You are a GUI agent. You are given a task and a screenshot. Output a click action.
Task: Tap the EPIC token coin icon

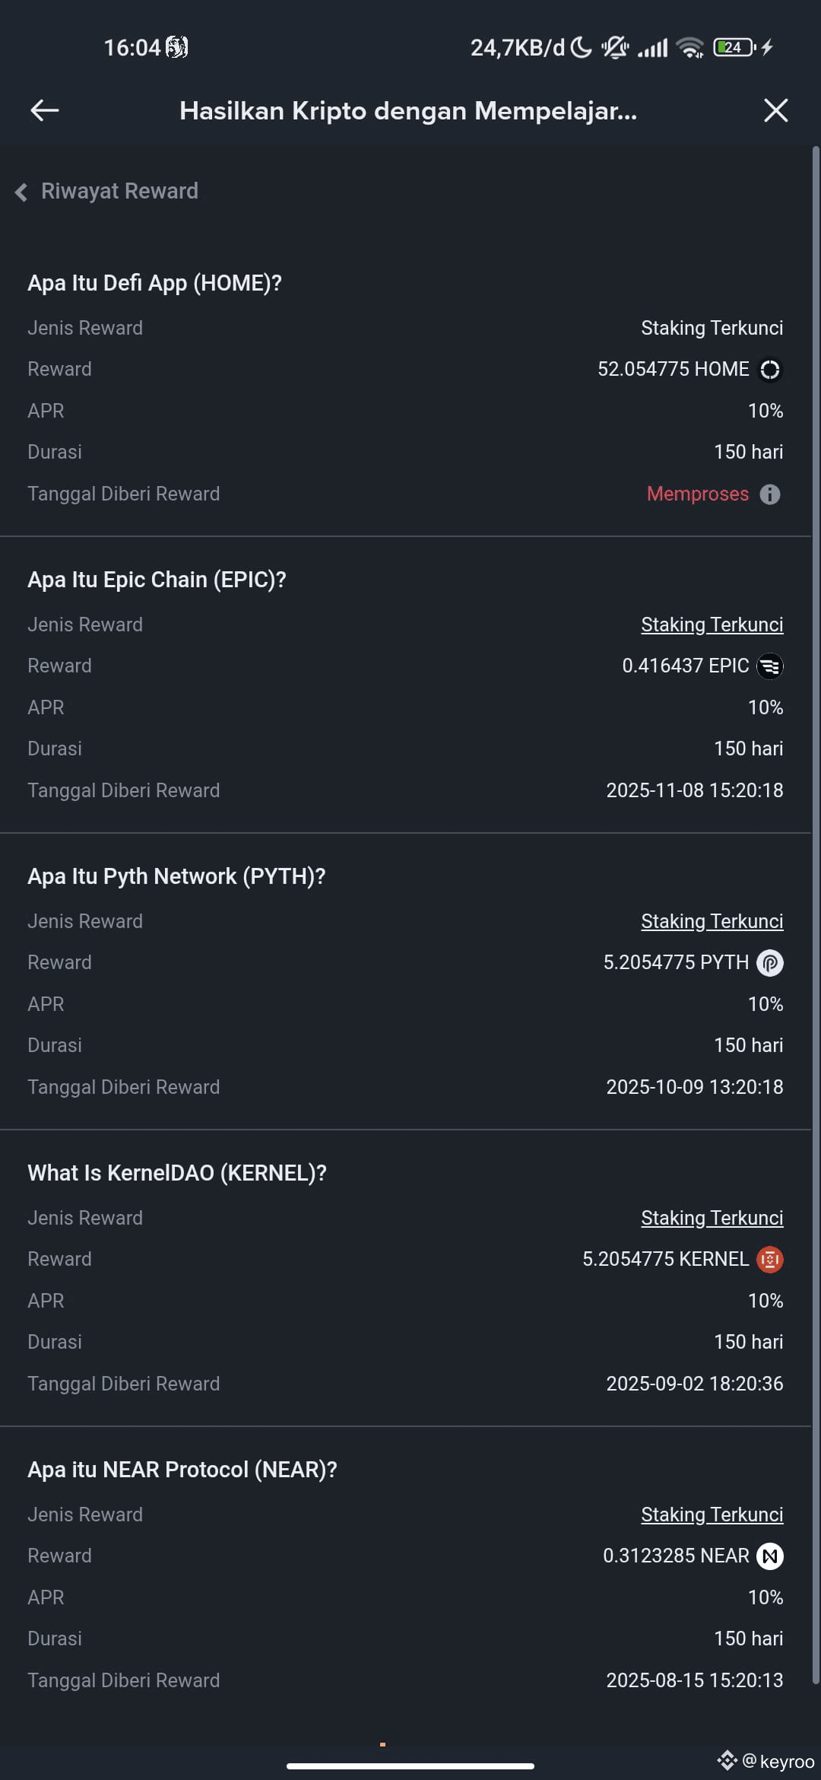[x=770, y=666]
